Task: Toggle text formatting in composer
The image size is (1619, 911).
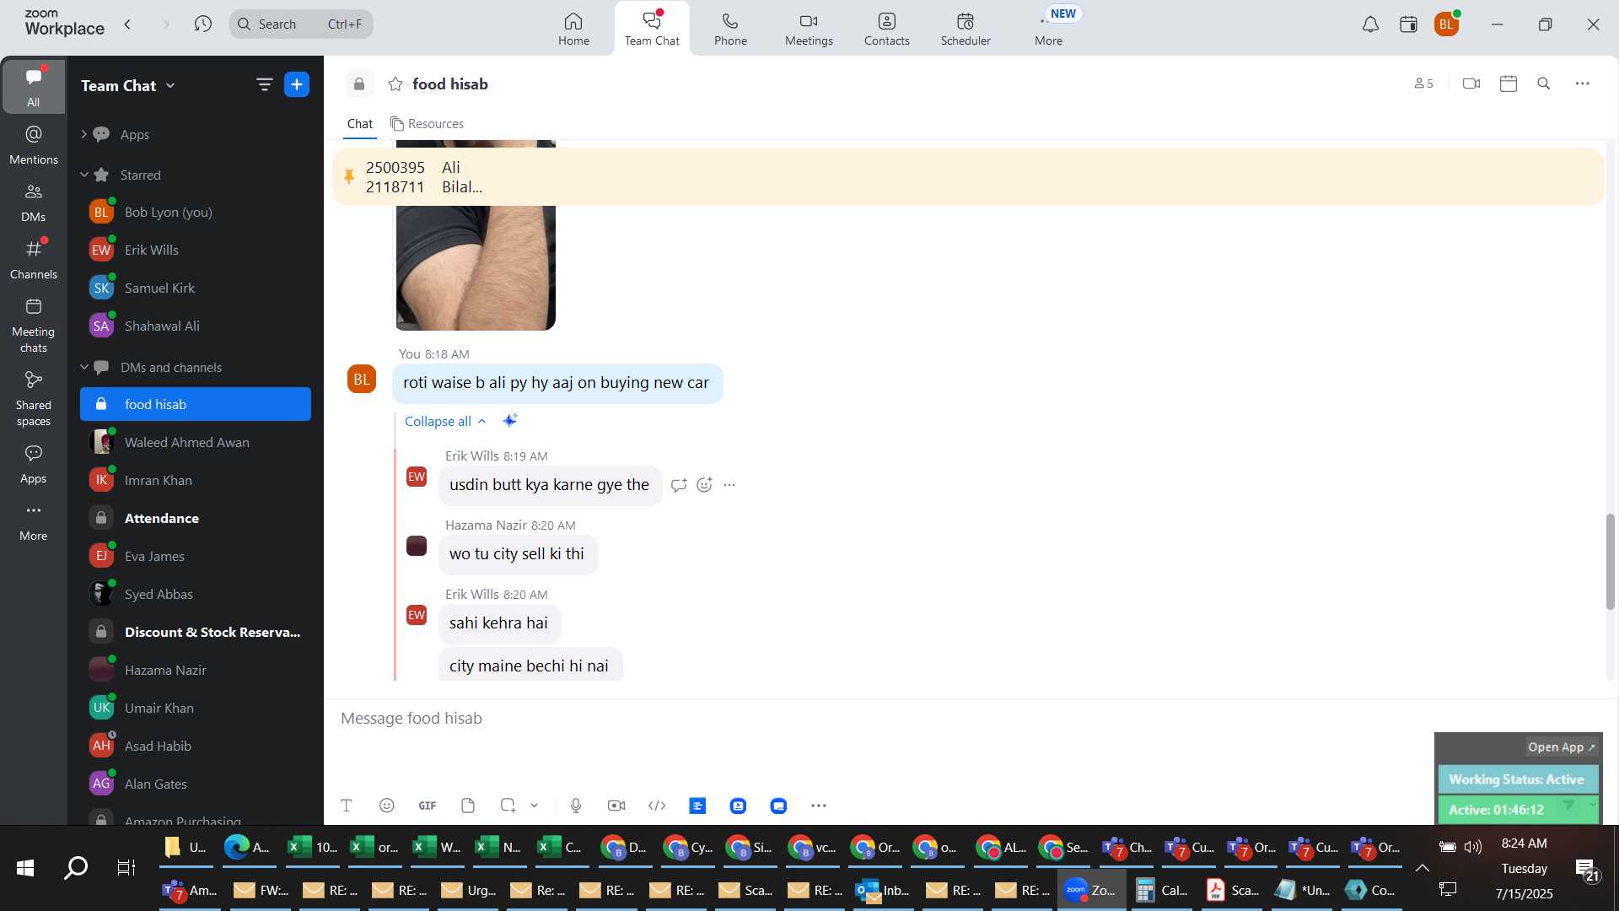Action: click(x=347, y=806)
